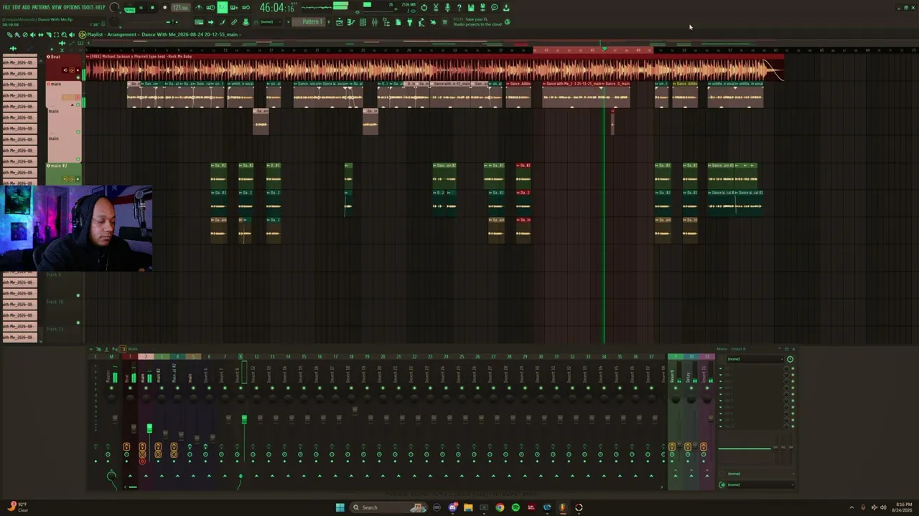Image resolution: width=919 pixels, height=516 pixels.
Task: Click the link chain icon in toolbar
Action: pyautogui.click(x=234, y=21)
